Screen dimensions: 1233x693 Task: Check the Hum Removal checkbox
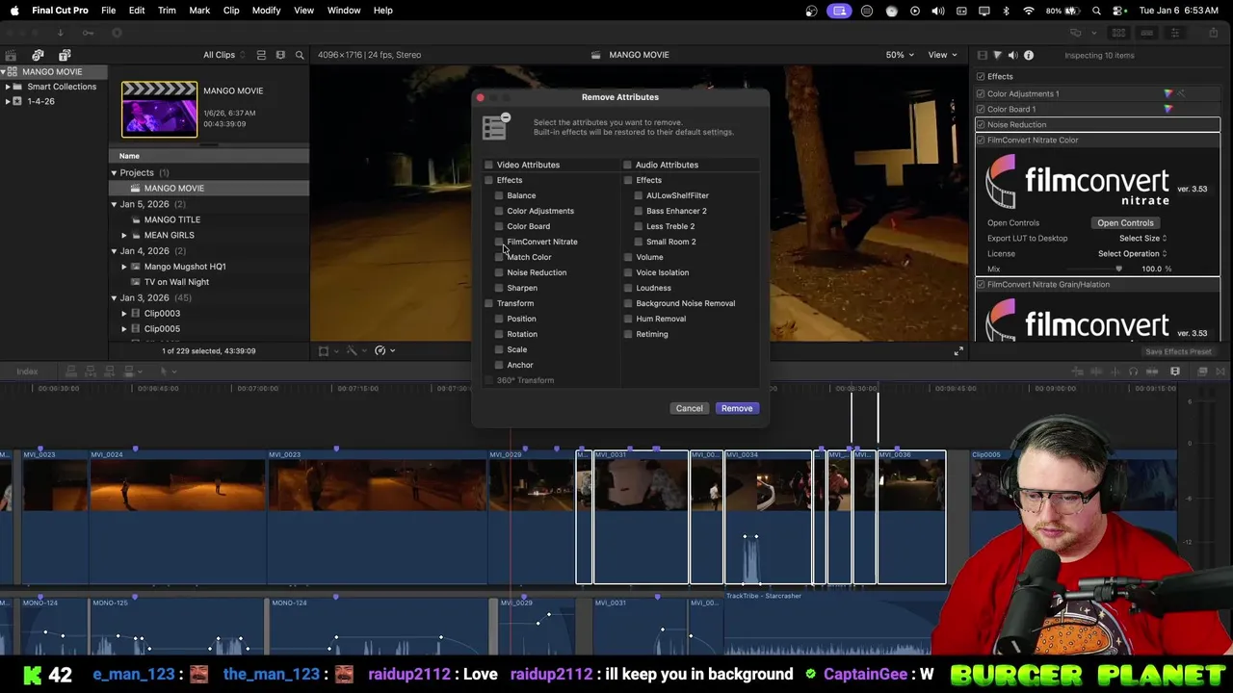pyautogui.click(x=628, y=319)
